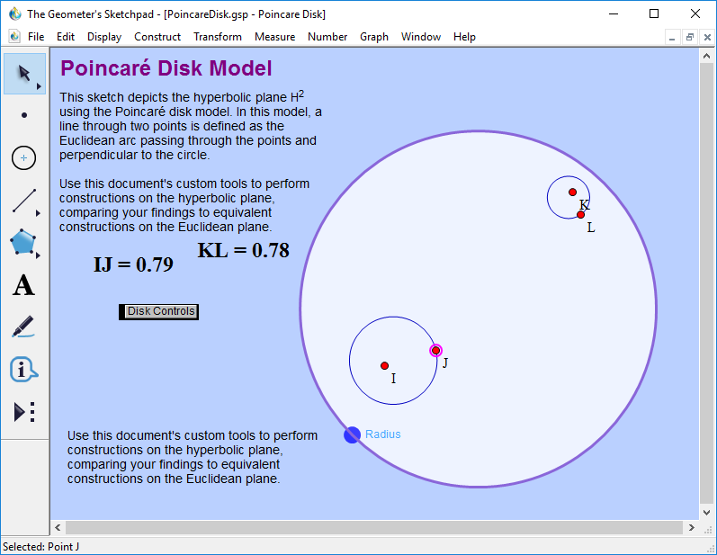Select the Polygon tool
The width and height of the screenshot is (717, 555).
click(24, 243)
